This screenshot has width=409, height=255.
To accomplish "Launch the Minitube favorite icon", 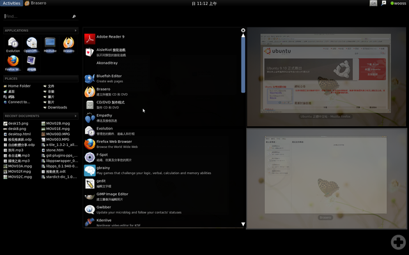I will (x=50, y=45).
